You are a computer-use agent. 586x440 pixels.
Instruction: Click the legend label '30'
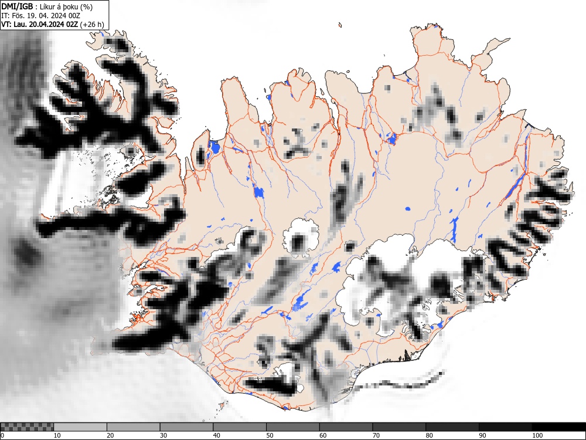click(163, 435)
